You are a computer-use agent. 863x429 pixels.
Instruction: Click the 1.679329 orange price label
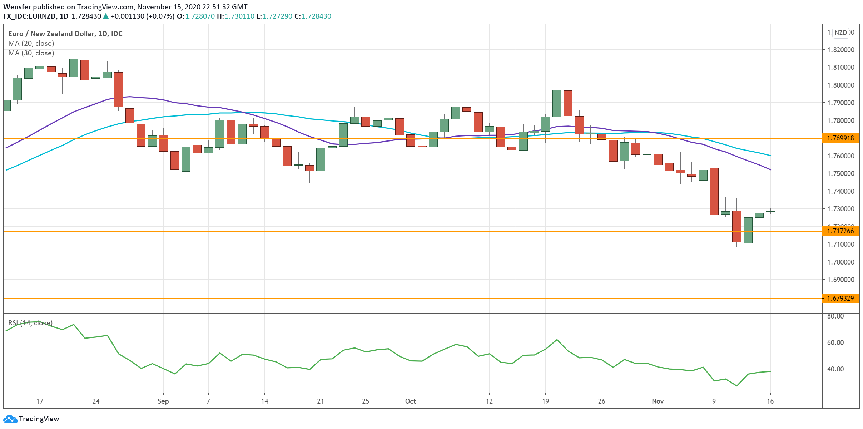tap(840, 298)
